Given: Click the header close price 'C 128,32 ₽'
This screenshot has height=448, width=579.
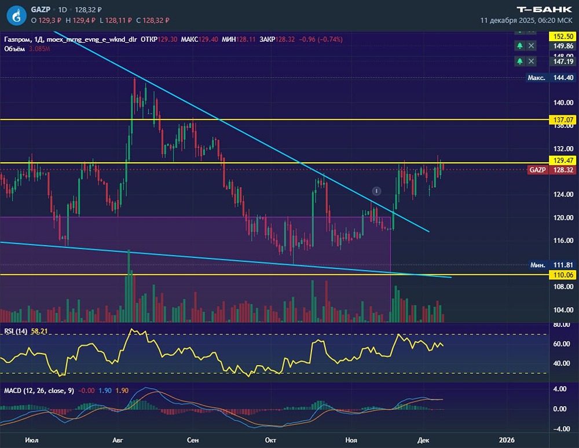Looking at the screenshot, I should (152, 20).
